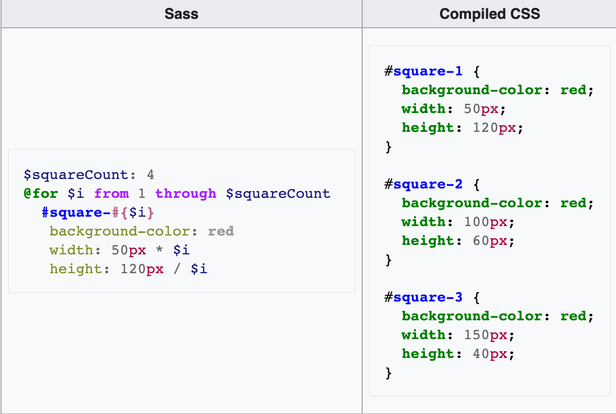Click the #square-#{$i} selector interpolation
Screen dimensions: 616x414
coord(97,212)
